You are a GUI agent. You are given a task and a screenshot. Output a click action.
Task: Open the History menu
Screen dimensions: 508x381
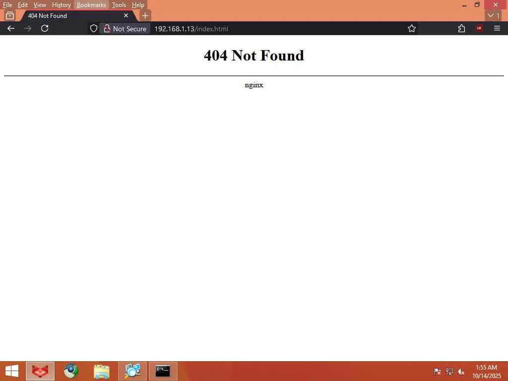(61, 5)
